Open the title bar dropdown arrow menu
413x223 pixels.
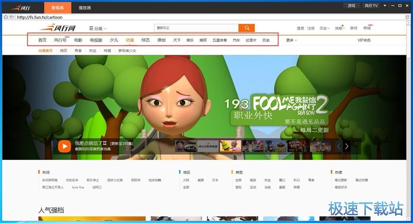tap(385, 5)
